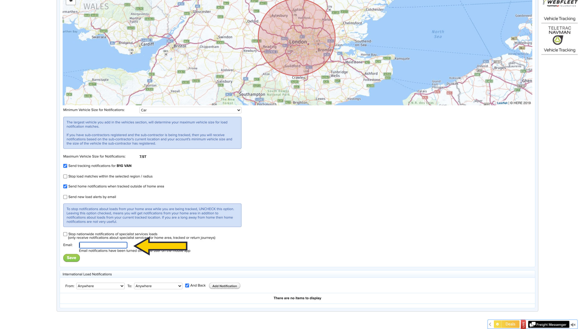Open Teletrac Navman vehicle tracking logo
This screenshot has height=329, width=581.
[x=559, y=39]
